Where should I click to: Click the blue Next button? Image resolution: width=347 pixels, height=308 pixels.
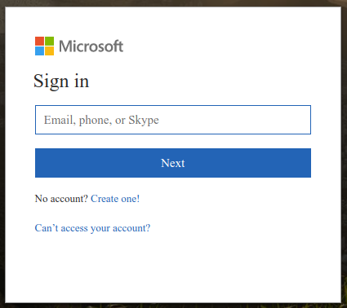[173, 163]
